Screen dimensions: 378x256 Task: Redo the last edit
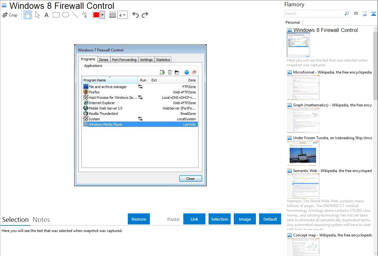point(145,15)
